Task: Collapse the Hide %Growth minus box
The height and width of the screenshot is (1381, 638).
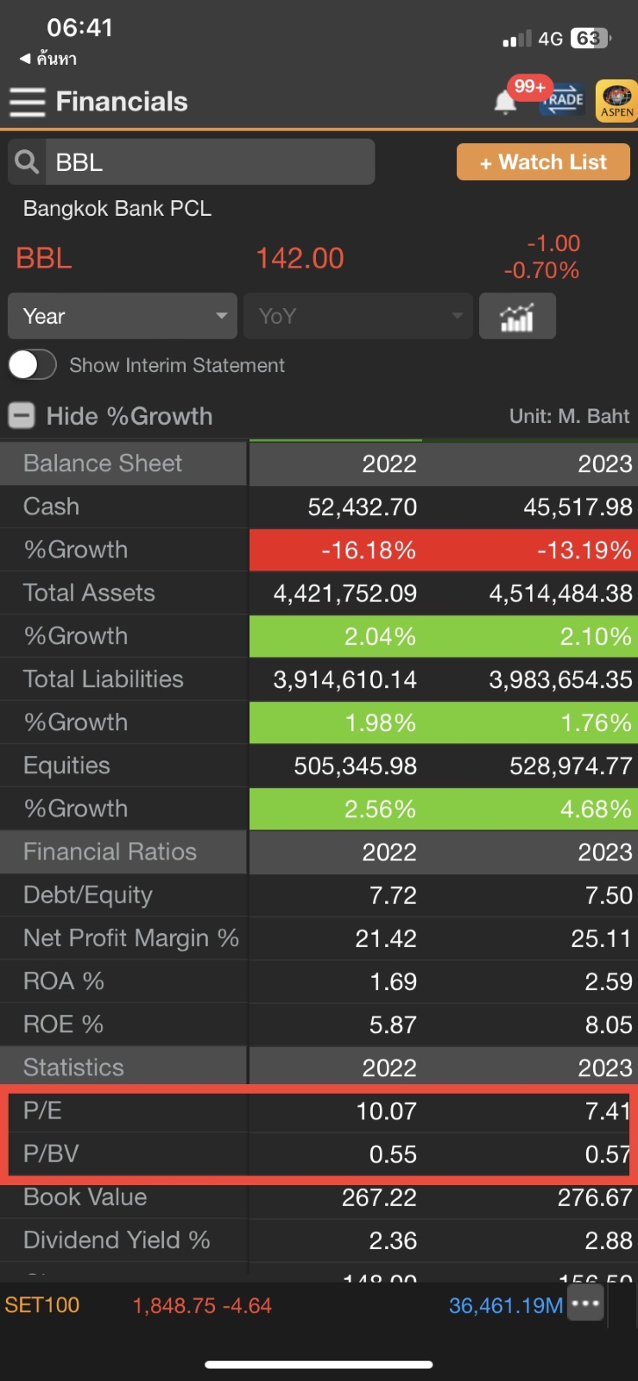Action: pos(22,416)
